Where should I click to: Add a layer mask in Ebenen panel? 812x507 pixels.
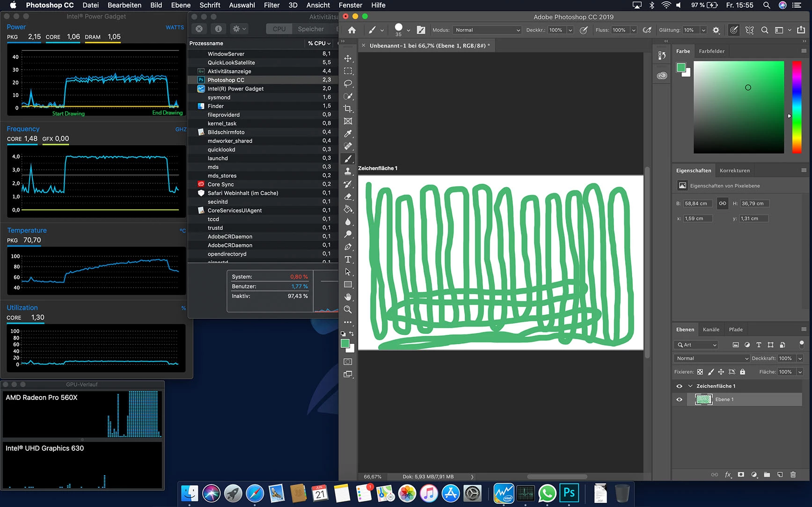point(741,475)
